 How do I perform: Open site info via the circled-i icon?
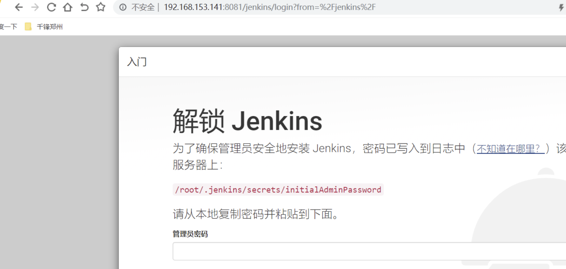123,7
